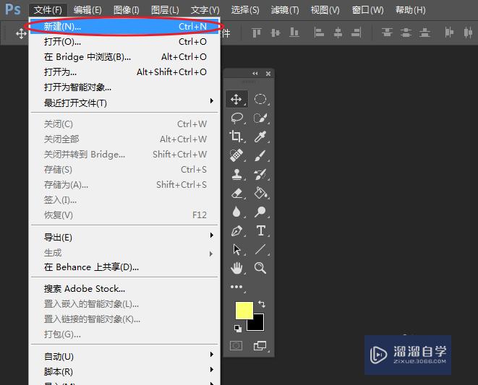Distribute left edges in options bar
The height and width of the screenshot is (385, 478).
click(449, 33)
